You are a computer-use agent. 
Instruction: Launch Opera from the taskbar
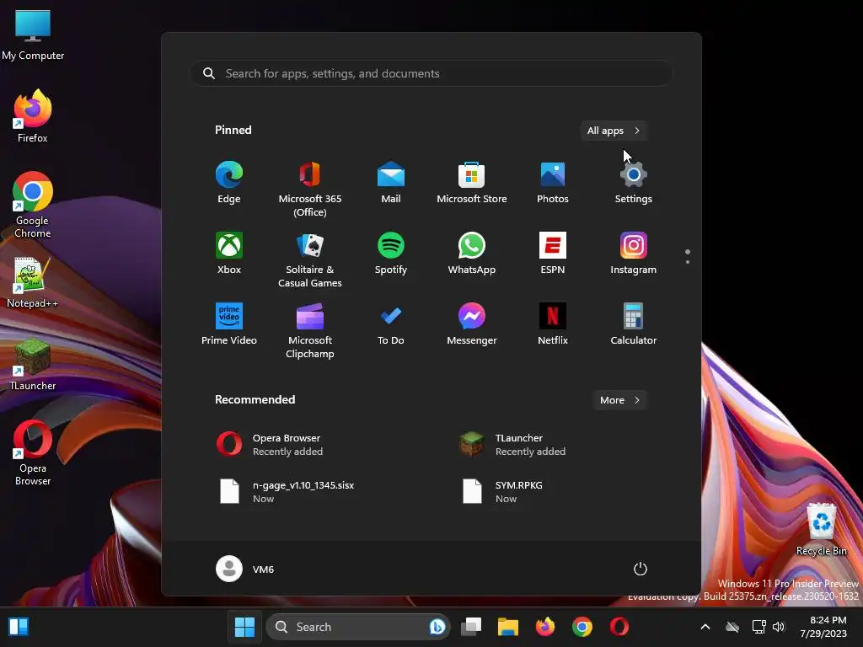(619, 627)
